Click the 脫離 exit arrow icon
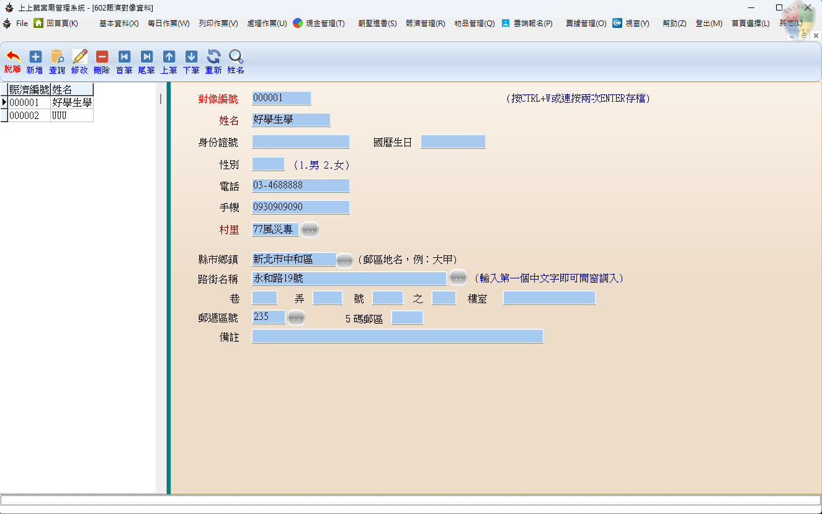This screenshot has width=822, height=514. (12, 57)
